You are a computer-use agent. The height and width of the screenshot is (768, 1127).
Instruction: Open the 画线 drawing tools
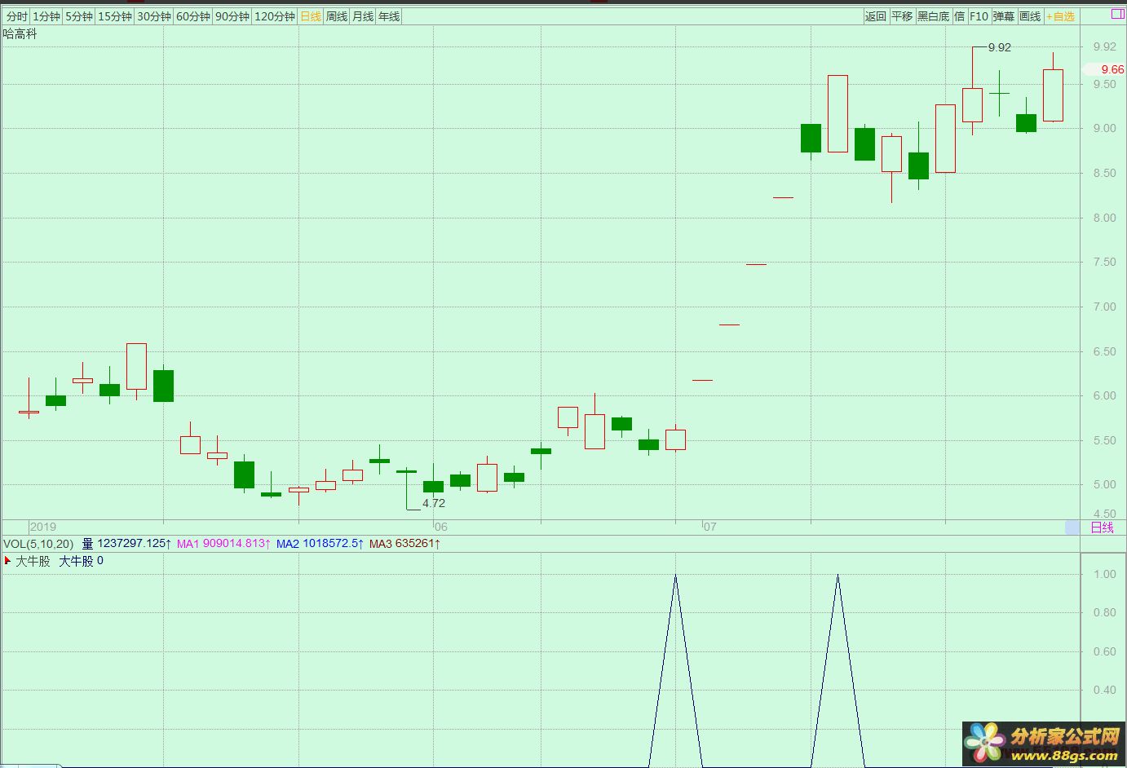(x=1030, y=16)
